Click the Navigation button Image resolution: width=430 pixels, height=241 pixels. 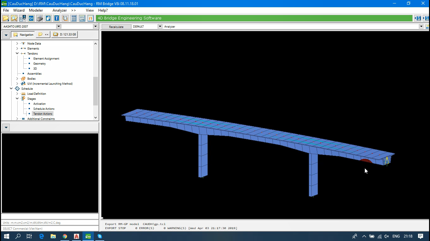23,35
